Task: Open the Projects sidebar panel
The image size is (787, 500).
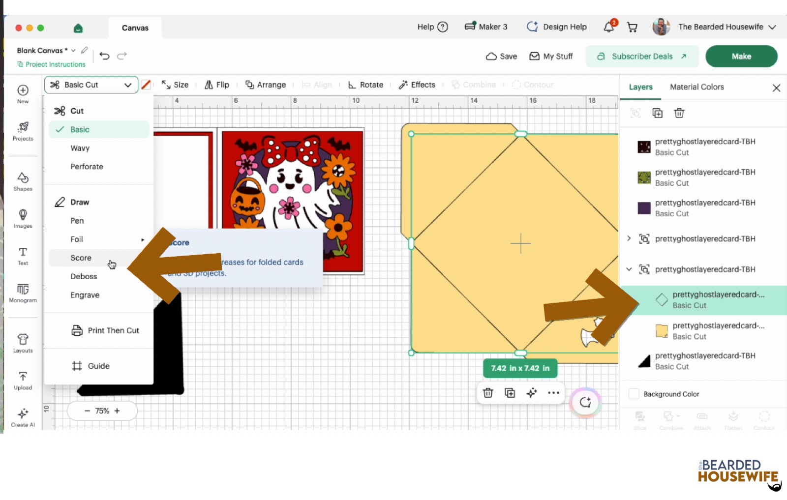Action: 23,131
